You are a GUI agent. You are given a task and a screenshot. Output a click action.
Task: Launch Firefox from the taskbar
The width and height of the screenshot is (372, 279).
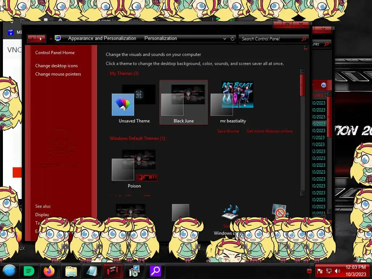(x=49, y=271)
